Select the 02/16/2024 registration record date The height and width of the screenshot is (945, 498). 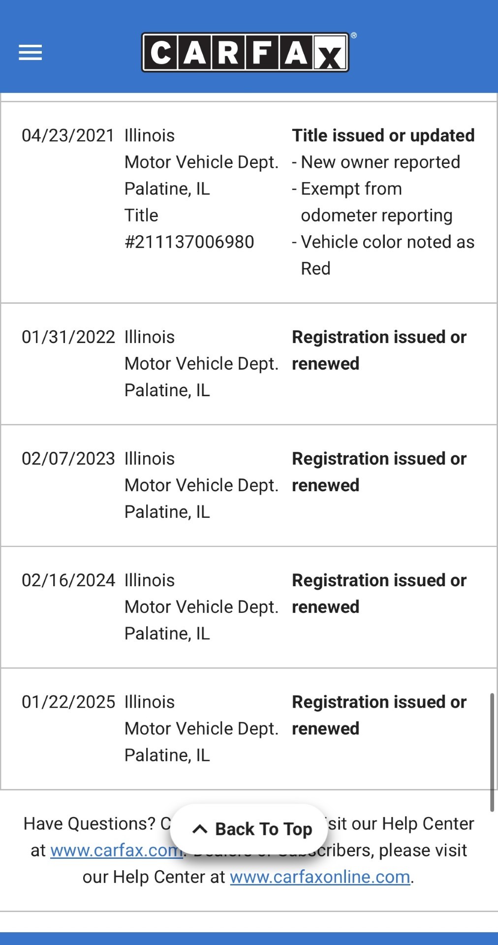68,580
